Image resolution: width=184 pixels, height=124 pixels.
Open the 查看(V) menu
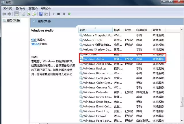click(33, 8)
